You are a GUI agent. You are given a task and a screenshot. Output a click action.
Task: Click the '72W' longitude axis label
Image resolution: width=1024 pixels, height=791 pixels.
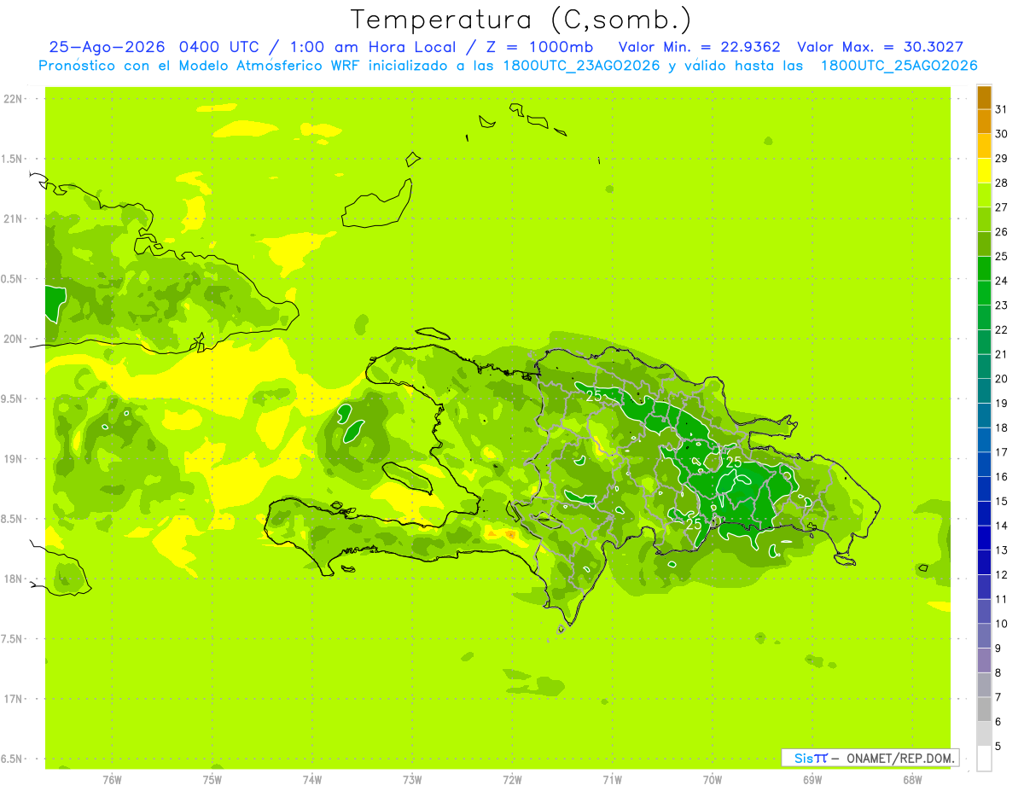pyautogui.click(x=512, y=780)
